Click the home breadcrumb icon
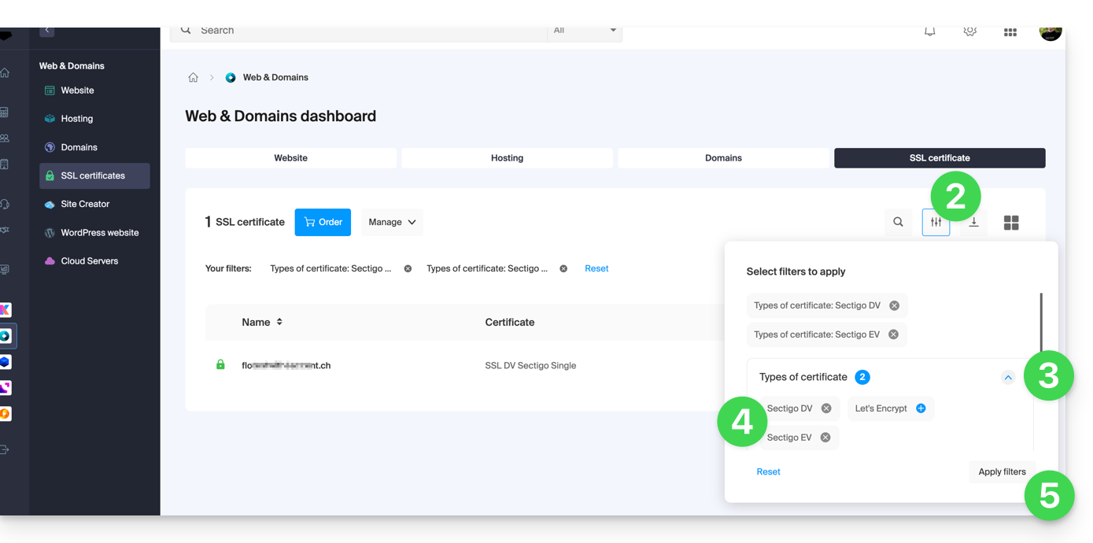 point(194,77)
